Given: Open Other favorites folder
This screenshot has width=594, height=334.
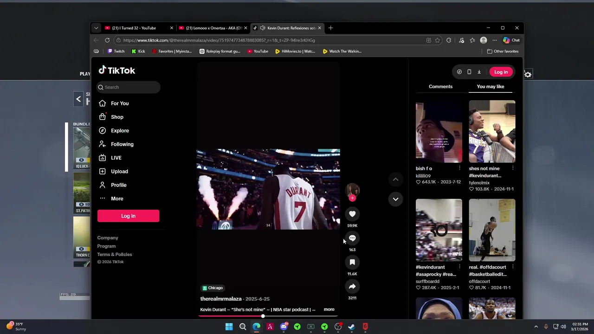Looking at the screenshot, I should (503, 51).
